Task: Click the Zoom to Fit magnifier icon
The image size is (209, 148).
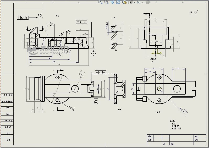Action: (100, 2)
